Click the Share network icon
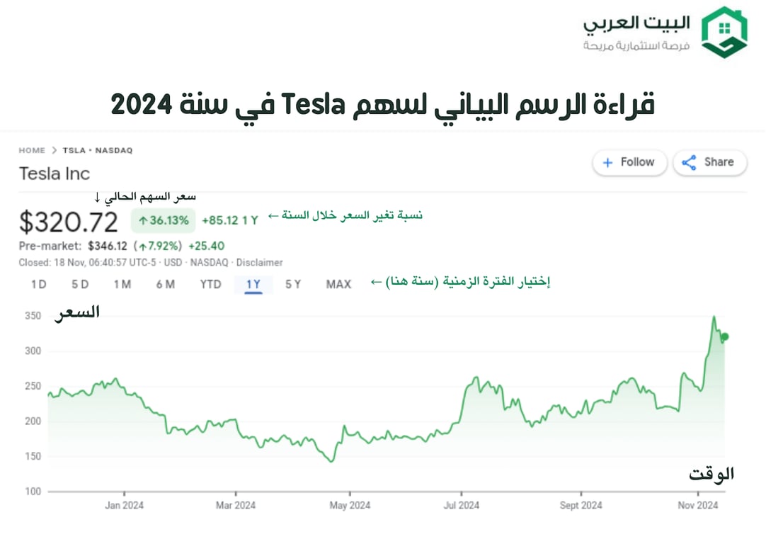 pyautogui.click(x=689, y=162)
